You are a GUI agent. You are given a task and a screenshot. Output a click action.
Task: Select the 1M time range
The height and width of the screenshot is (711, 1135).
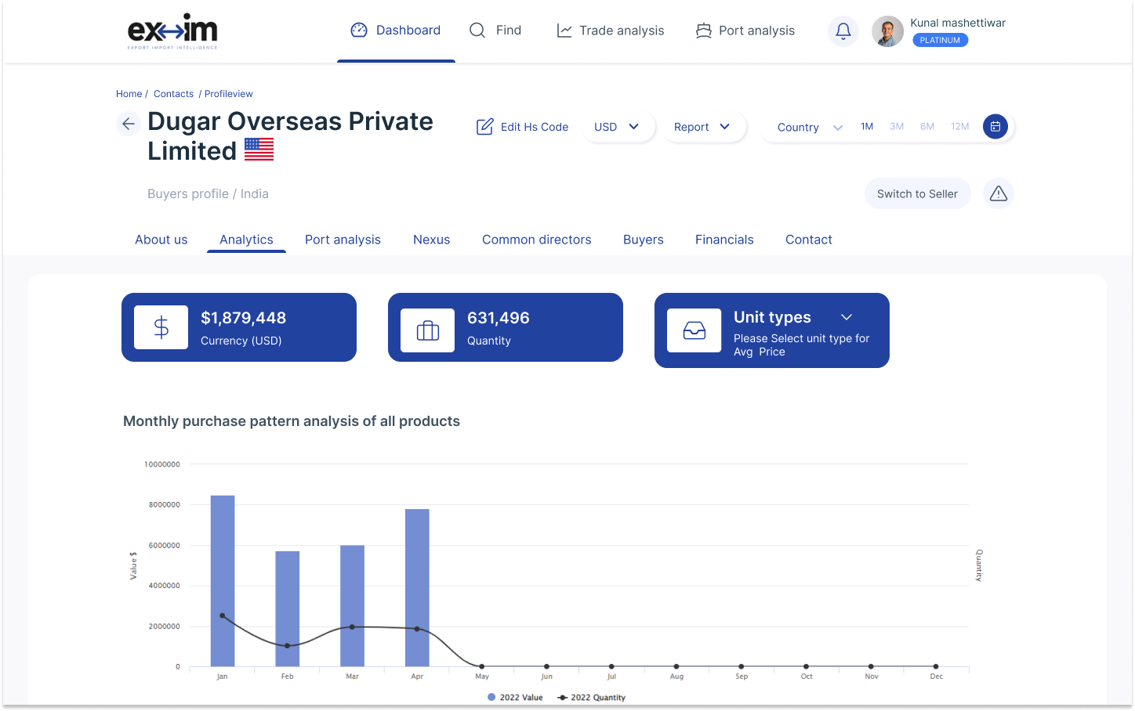pyautogui.click(x=867, y=126)
